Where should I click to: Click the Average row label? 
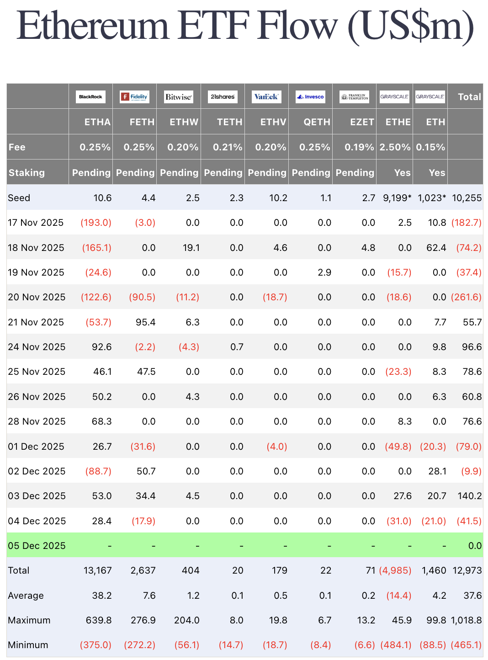point(26,596)
